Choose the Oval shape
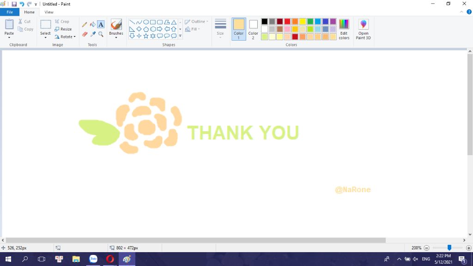 [146, 22]
